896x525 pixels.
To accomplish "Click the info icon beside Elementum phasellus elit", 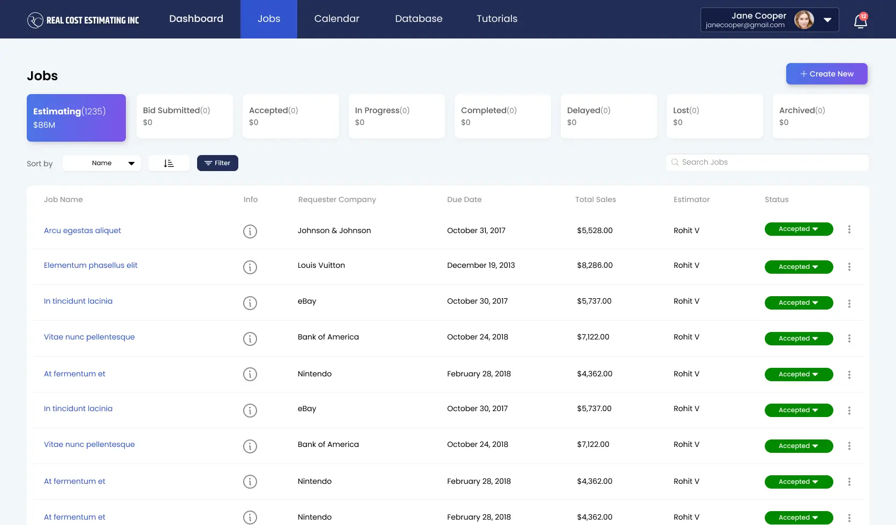I will click(x=250, y=267).
